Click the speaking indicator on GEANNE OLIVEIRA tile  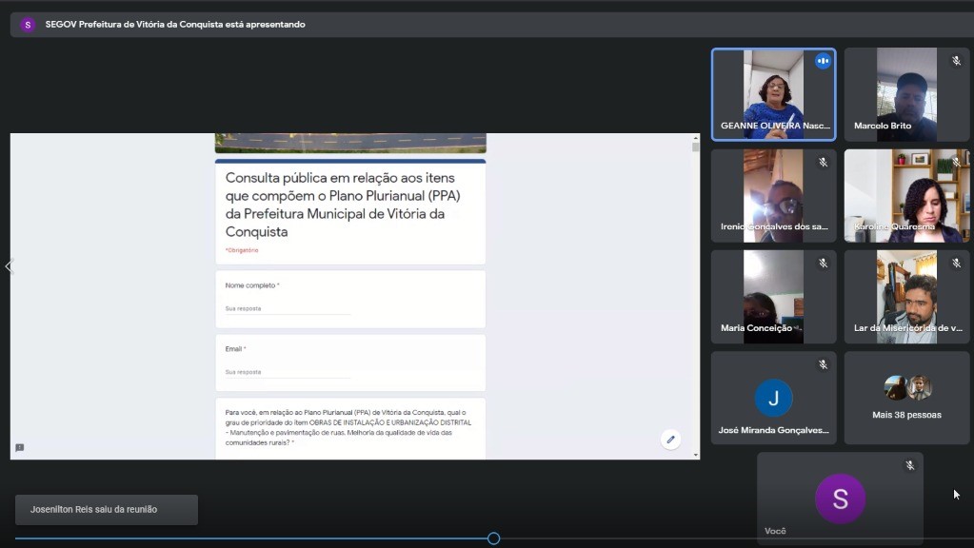point(823,62)
